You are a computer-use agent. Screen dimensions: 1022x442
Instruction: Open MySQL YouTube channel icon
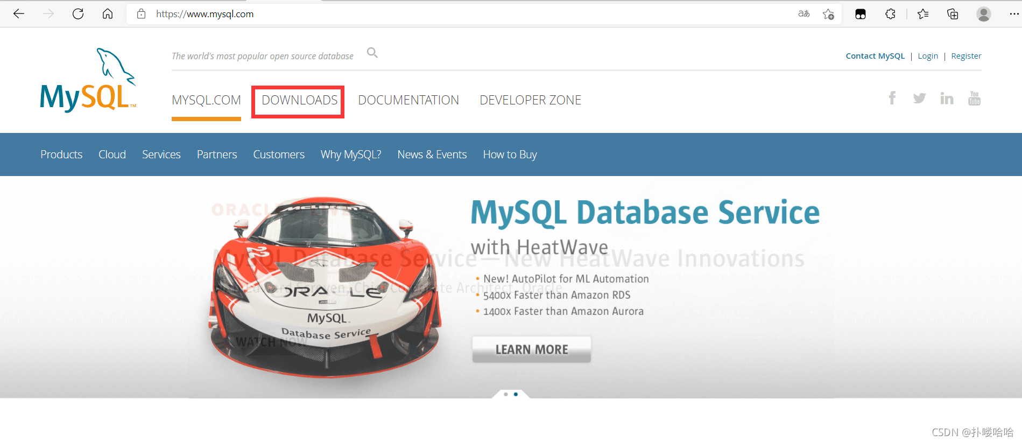point(974,98)
